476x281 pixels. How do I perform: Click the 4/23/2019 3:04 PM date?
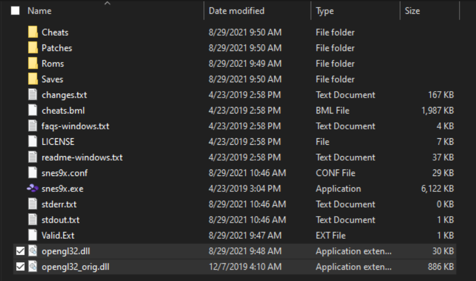click(x=245, y=189)
